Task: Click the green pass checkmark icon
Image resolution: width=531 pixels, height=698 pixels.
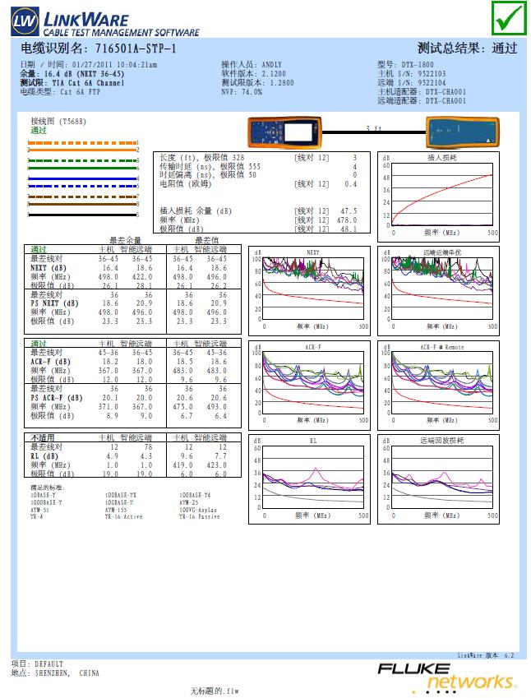Action: pyautogui.click(x=509, y=18)
